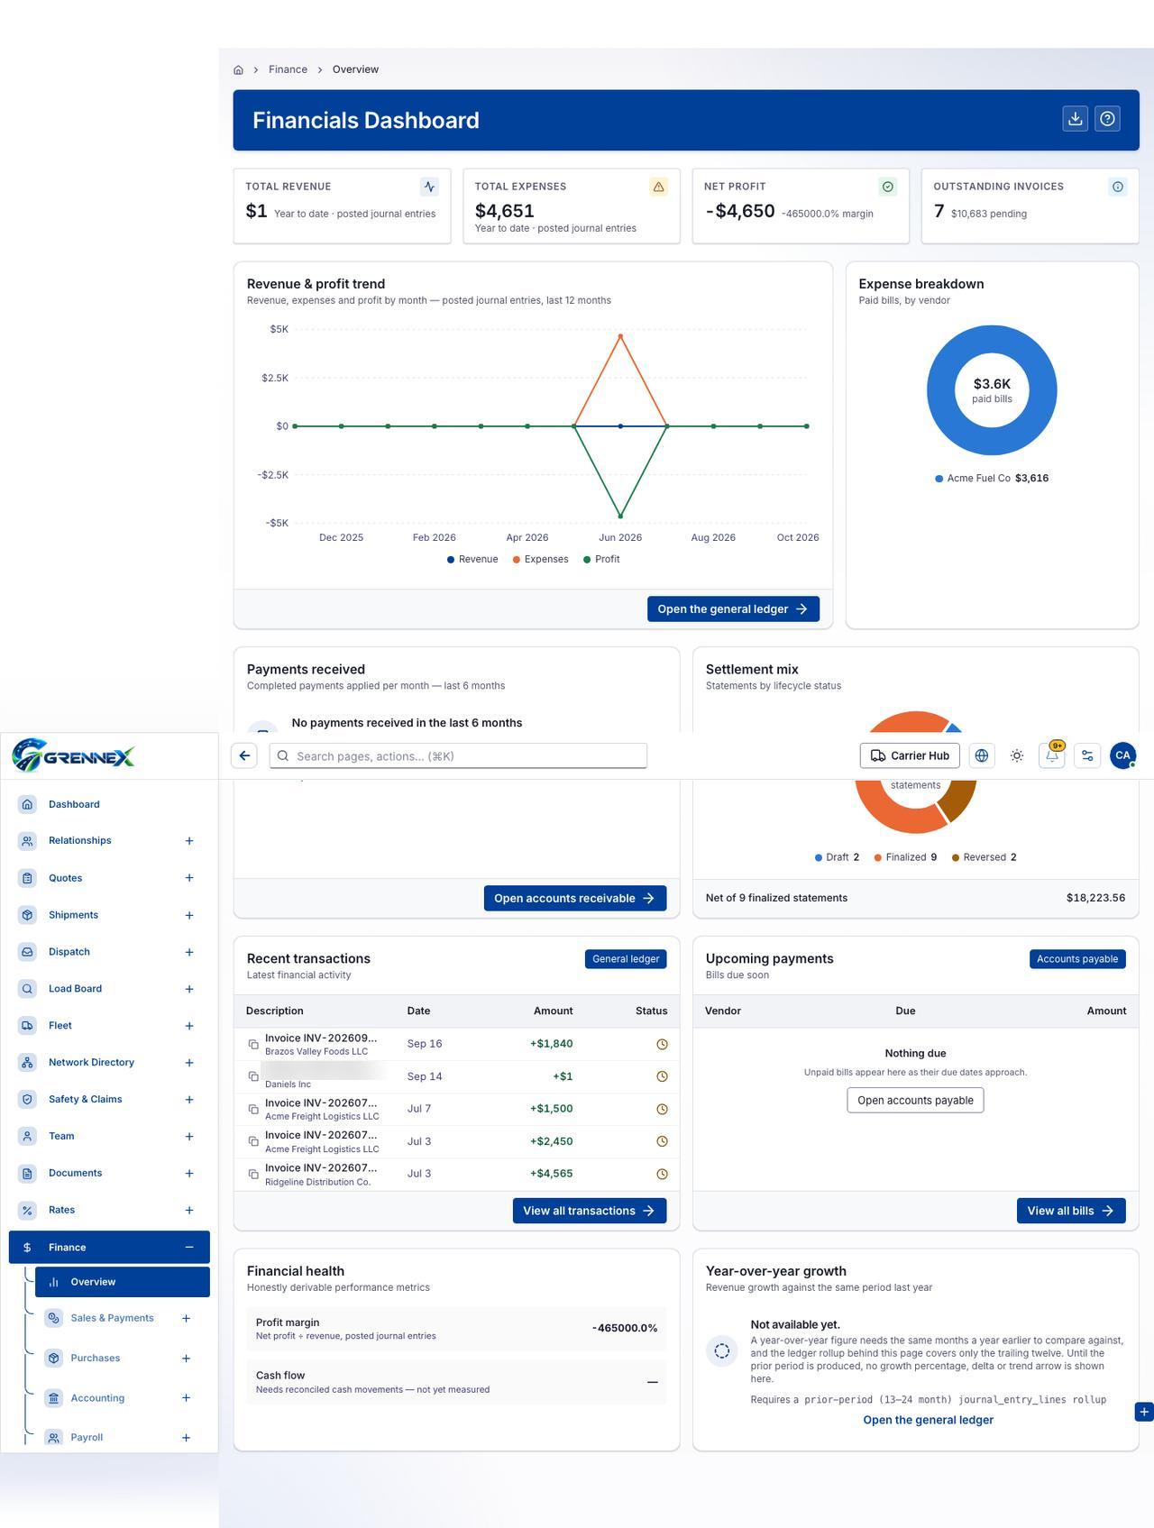The height and width of the screenshot is (1528, 1154).
Task: Click the back arrow button beside search
Action: click(244, 755)
